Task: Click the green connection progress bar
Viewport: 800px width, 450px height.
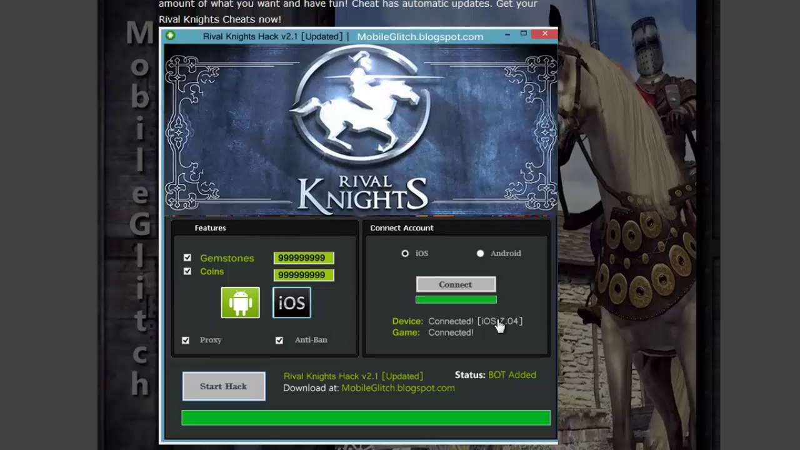Action: tap(456, 300)
